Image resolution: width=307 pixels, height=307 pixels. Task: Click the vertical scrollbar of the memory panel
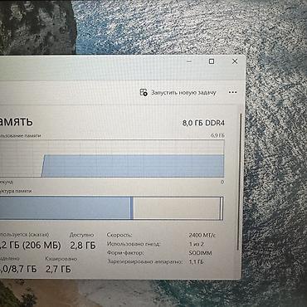[240, 182]
